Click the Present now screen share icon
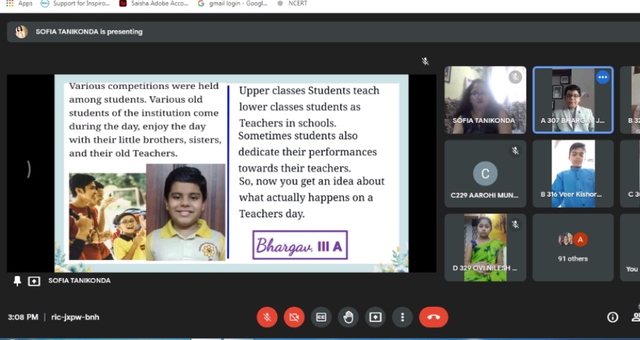Image resolution: width=640 pixels, height=340 pixels. point(375,317)
